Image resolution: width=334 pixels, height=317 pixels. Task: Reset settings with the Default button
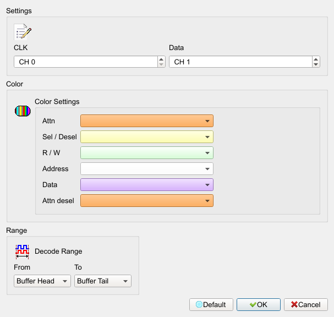211,305
